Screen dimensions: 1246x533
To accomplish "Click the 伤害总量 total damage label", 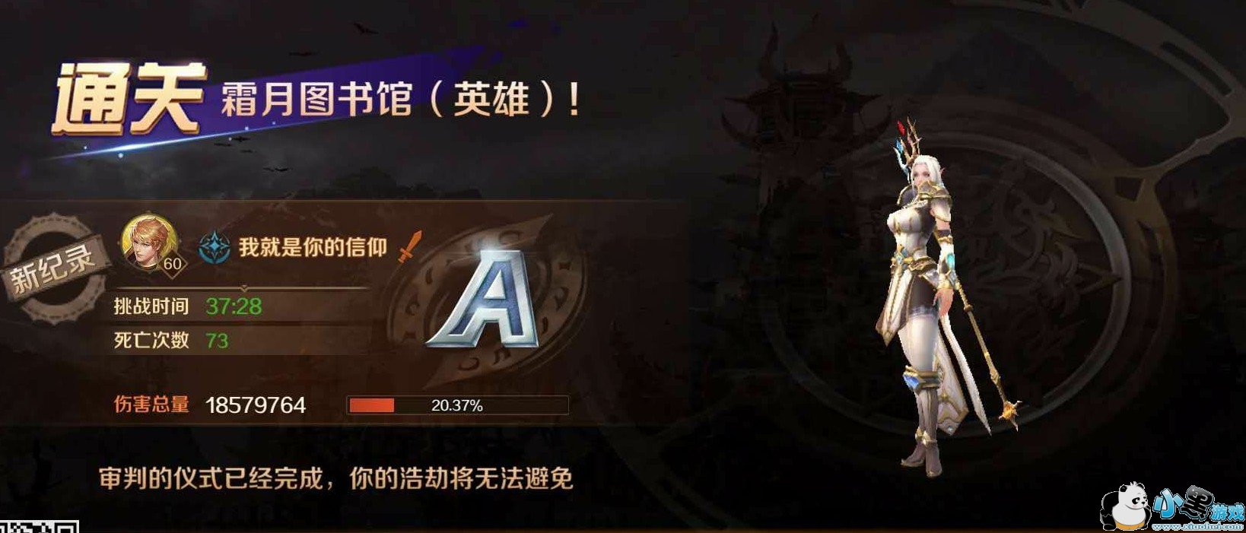I will coord(151,405).
